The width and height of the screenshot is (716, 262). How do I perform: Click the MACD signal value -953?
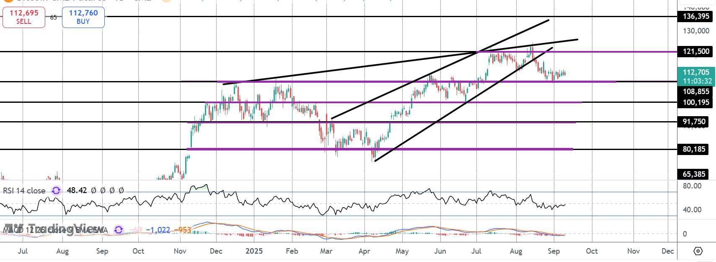click(x=182, y=230)
